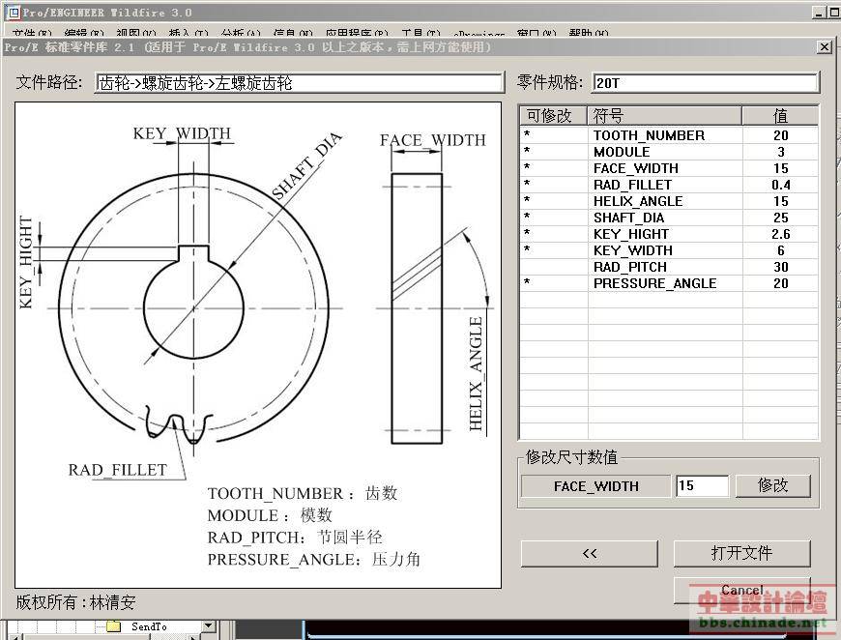The height and width of the screenshot is (640, 841).
Task: Click the 修改 button
Action: point(773,486)
